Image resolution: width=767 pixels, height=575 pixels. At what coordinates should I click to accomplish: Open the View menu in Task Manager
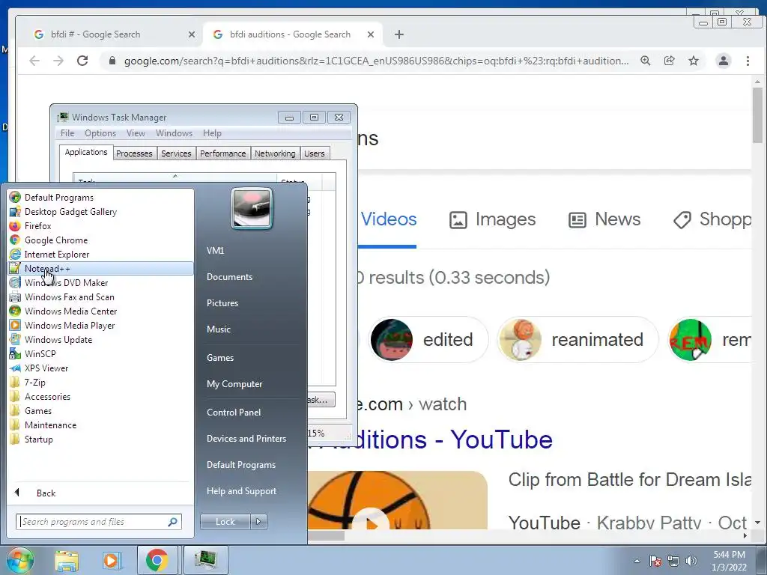click(136, 133)
